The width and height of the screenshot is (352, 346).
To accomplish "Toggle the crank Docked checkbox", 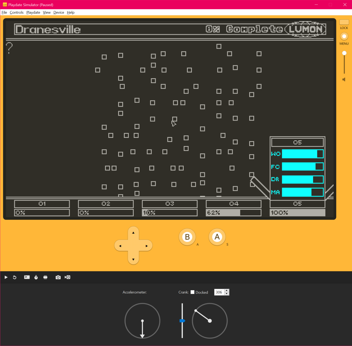I will coord(192,292).
